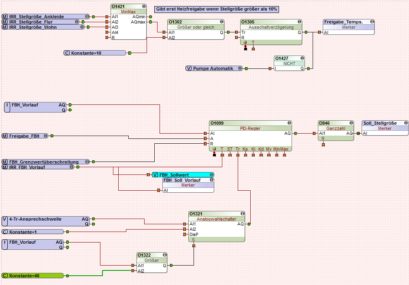
Task: Click the Kp parameter of PID-Regler
Action: (245, 149)
